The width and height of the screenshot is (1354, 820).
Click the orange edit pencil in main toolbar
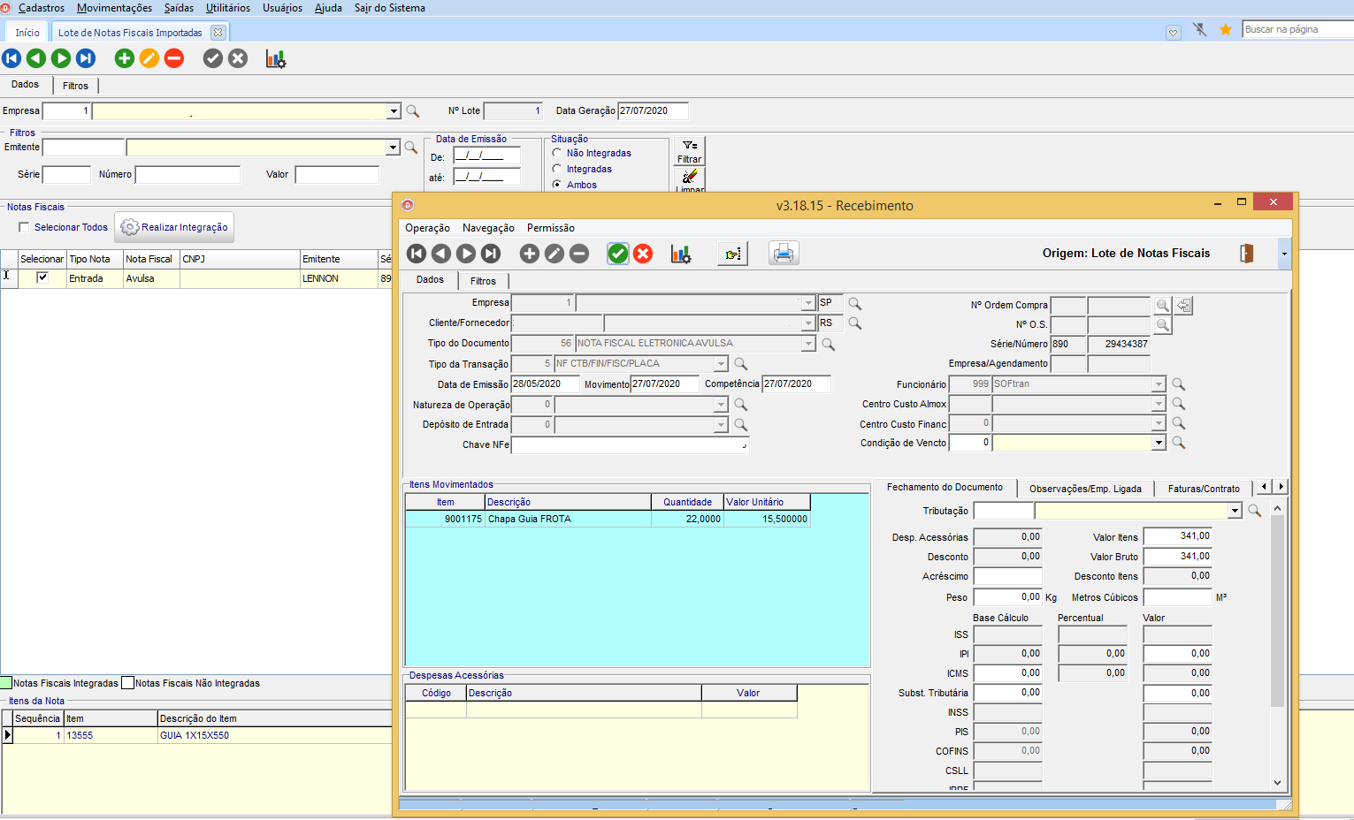[x=149, y=58]
